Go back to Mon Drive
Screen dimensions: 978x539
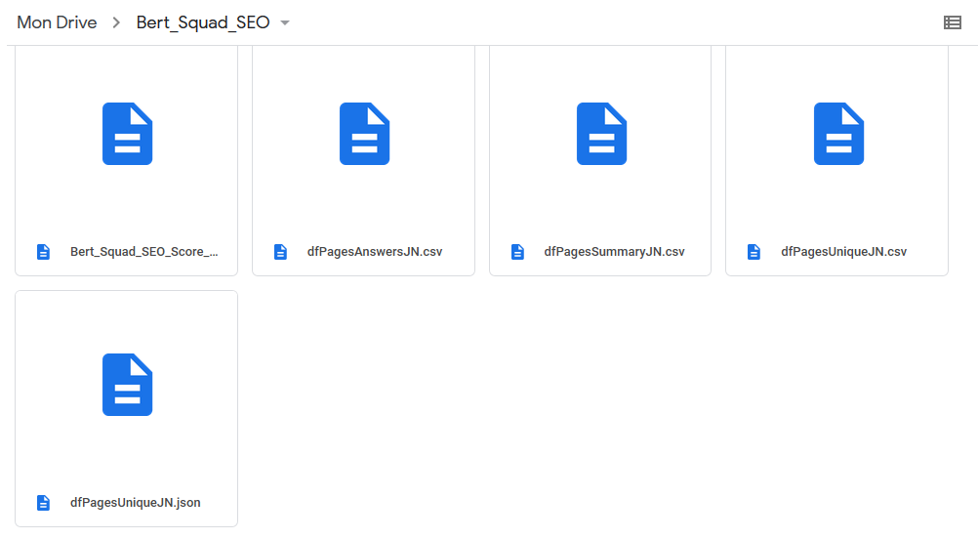(x=57, y=22)
